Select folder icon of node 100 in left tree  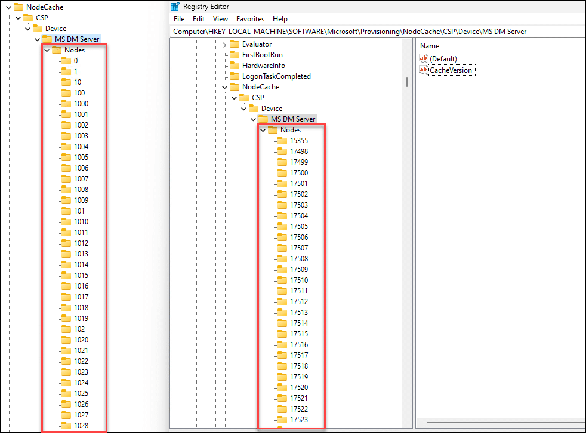click(66, 92)
